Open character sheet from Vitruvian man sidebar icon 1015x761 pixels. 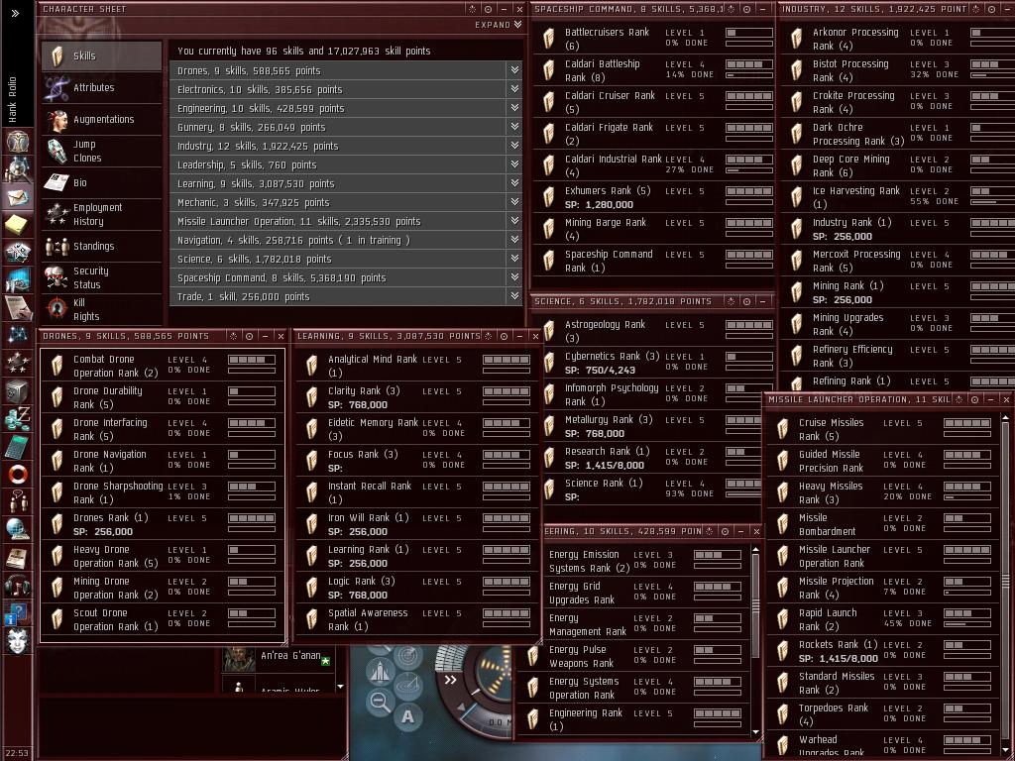coord(17,140)
